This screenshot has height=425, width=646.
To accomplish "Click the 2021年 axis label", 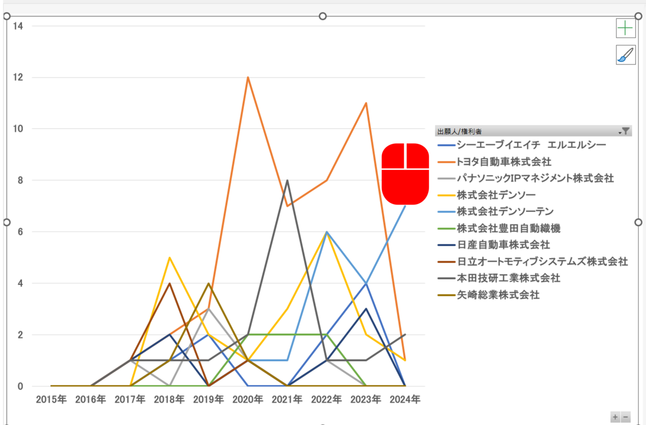I will pyautogui.click(x=287, y=400).
